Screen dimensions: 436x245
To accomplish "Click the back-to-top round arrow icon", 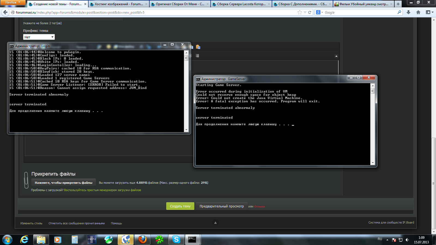I will click(x=215, y=223).
